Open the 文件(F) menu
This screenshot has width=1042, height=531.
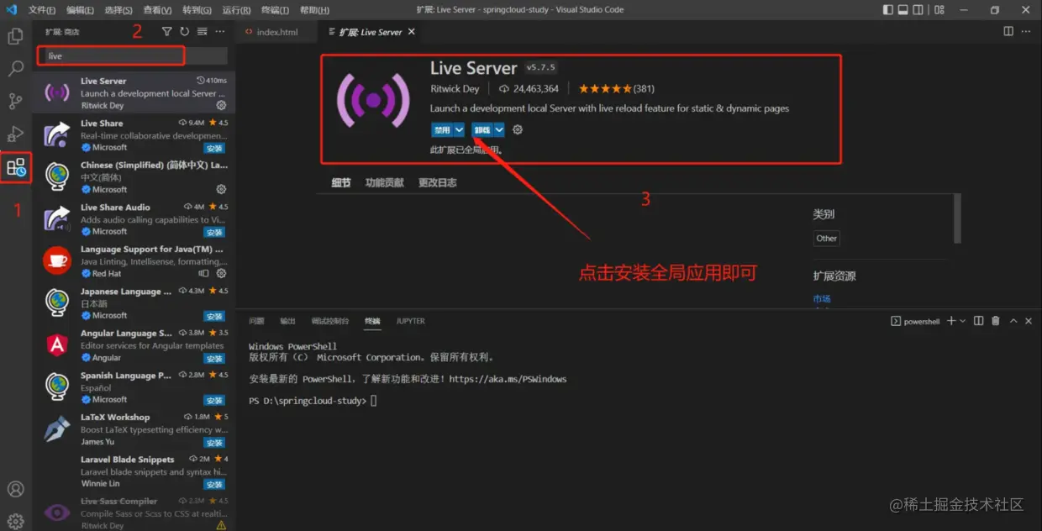(x=42, y=10)
